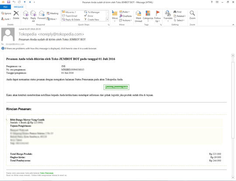This screenshot has width=236, height=181.
Task: Click the Follow Up flag
Action: tap(157, 17)
